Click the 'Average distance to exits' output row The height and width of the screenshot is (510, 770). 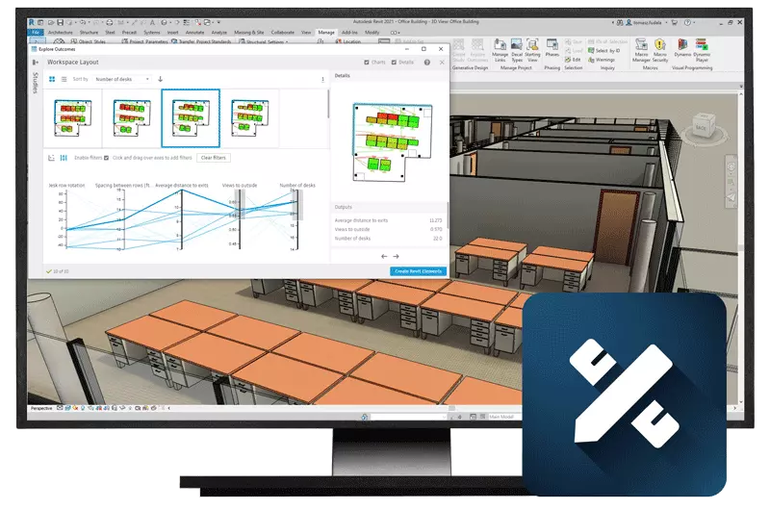pos(389,220)
